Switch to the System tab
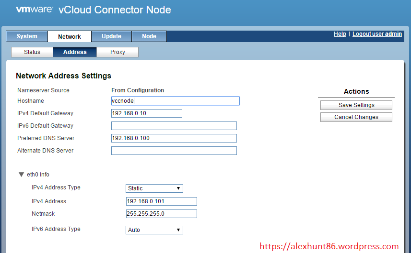 [27, 36]
